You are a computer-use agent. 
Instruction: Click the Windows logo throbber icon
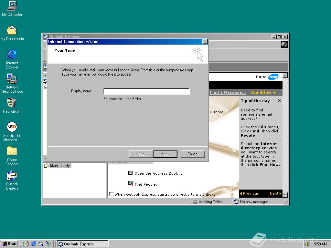284,44
